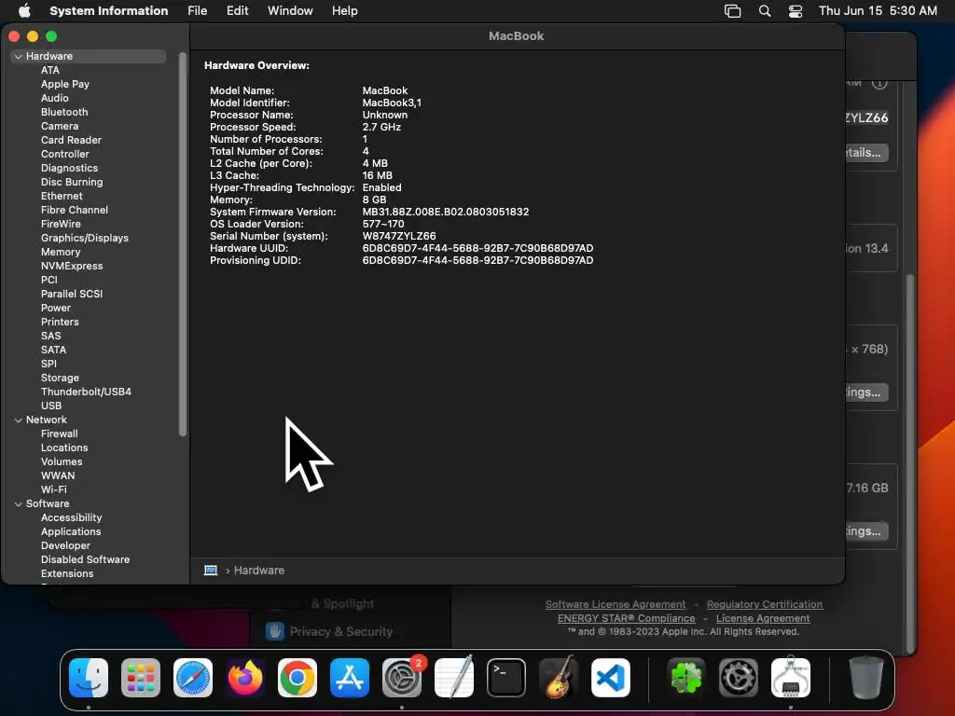
Task: Open System Information dock icon
Action: [x=791, y=678]
